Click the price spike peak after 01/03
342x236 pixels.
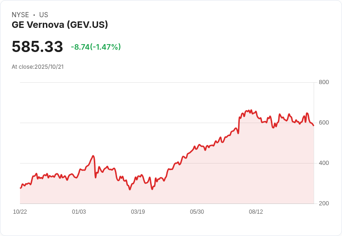tap(93, 156)
